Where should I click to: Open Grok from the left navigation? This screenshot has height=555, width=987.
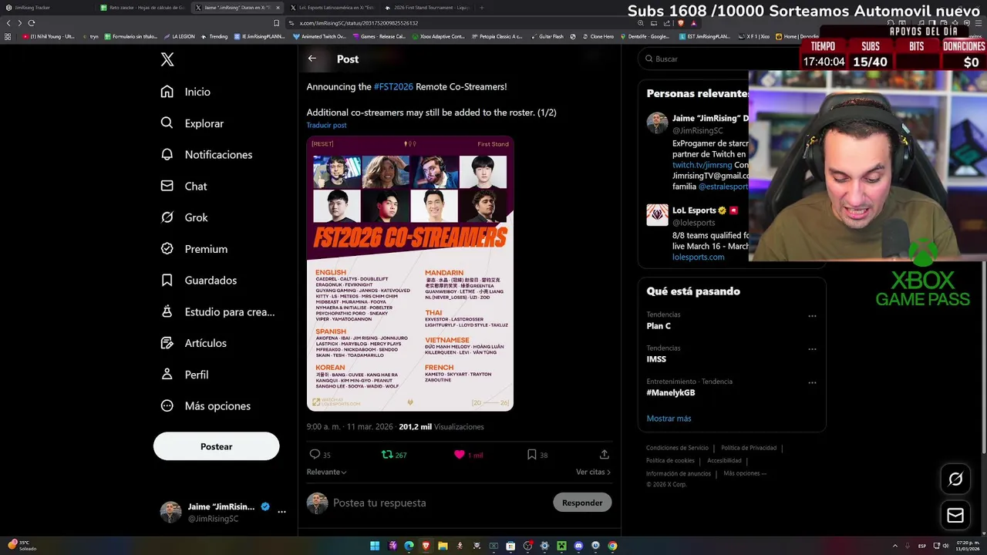[184, 217]
